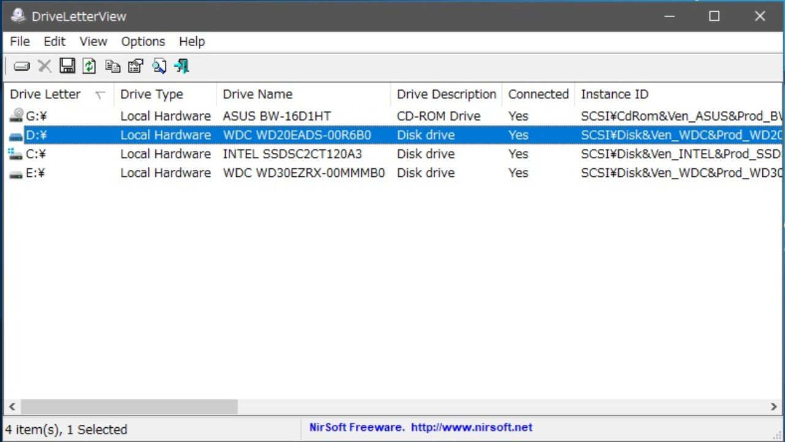Click DriveLetterView app icon in title bar
This screenshot has width=785, height=442.
[18, 16]
